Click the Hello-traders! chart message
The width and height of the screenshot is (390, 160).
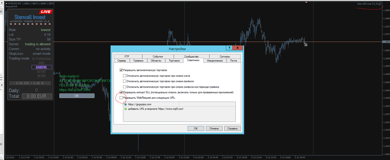coord(69,77)
